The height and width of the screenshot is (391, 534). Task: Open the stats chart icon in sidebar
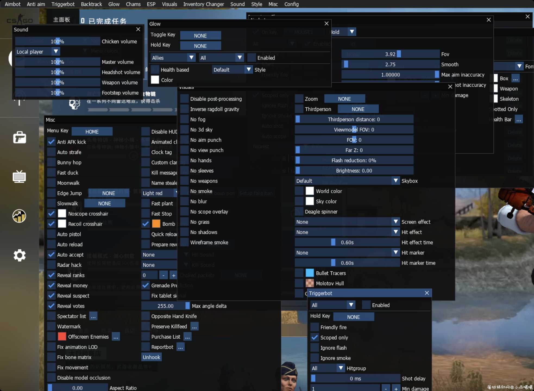click(19, 216)
